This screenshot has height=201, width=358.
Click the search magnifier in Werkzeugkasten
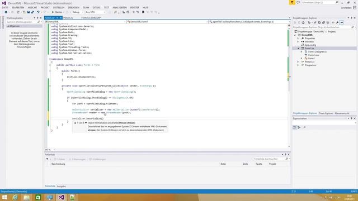(39, 22)
